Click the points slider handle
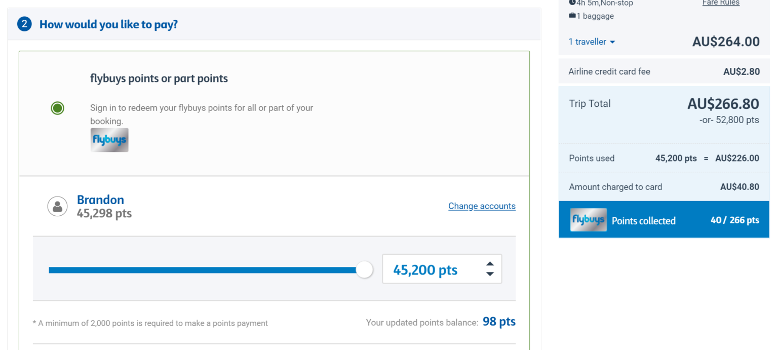Image resolution: width=778 pixels, height=350 pixels. (x=364, y=269)
